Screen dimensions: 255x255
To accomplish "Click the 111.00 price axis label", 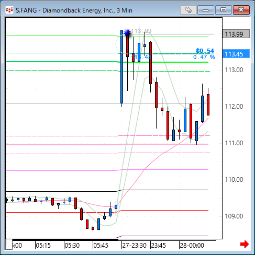I will click(x=234, y=143).
